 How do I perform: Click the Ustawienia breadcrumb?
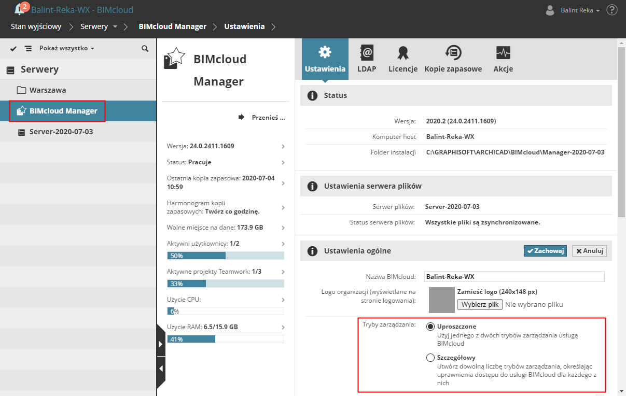point(244,26)
